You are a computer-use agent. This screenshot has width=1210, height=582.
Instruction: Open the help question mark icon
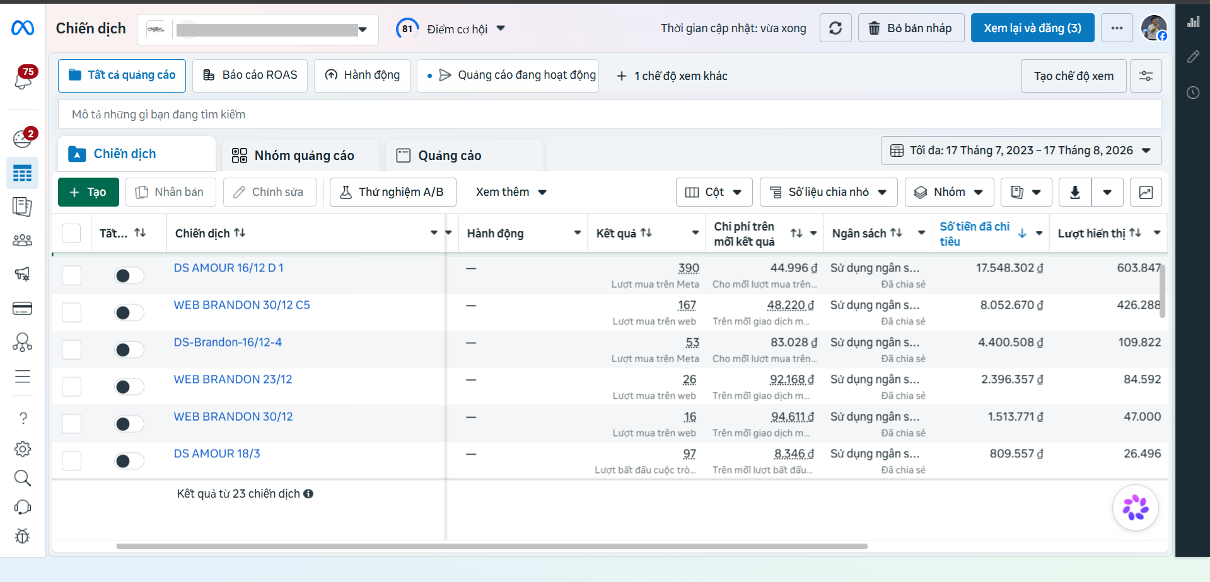pos(23,418)
